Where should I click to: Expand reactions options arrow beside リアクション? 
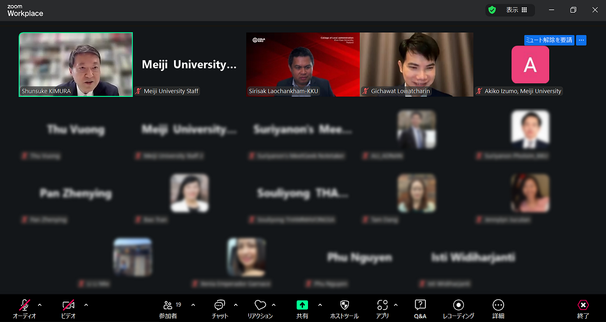pyautogui.click(x=274, y=305)
